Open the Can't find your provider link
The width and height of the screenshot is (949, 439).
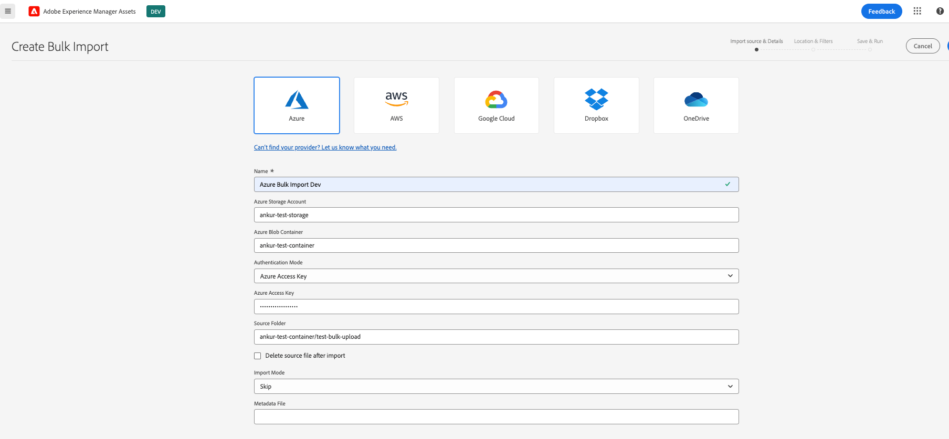[x=325, y=147]
